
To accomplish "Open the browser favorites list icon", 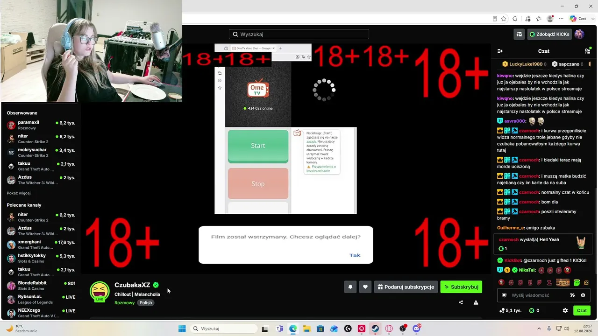I will (x=539, y=19).
